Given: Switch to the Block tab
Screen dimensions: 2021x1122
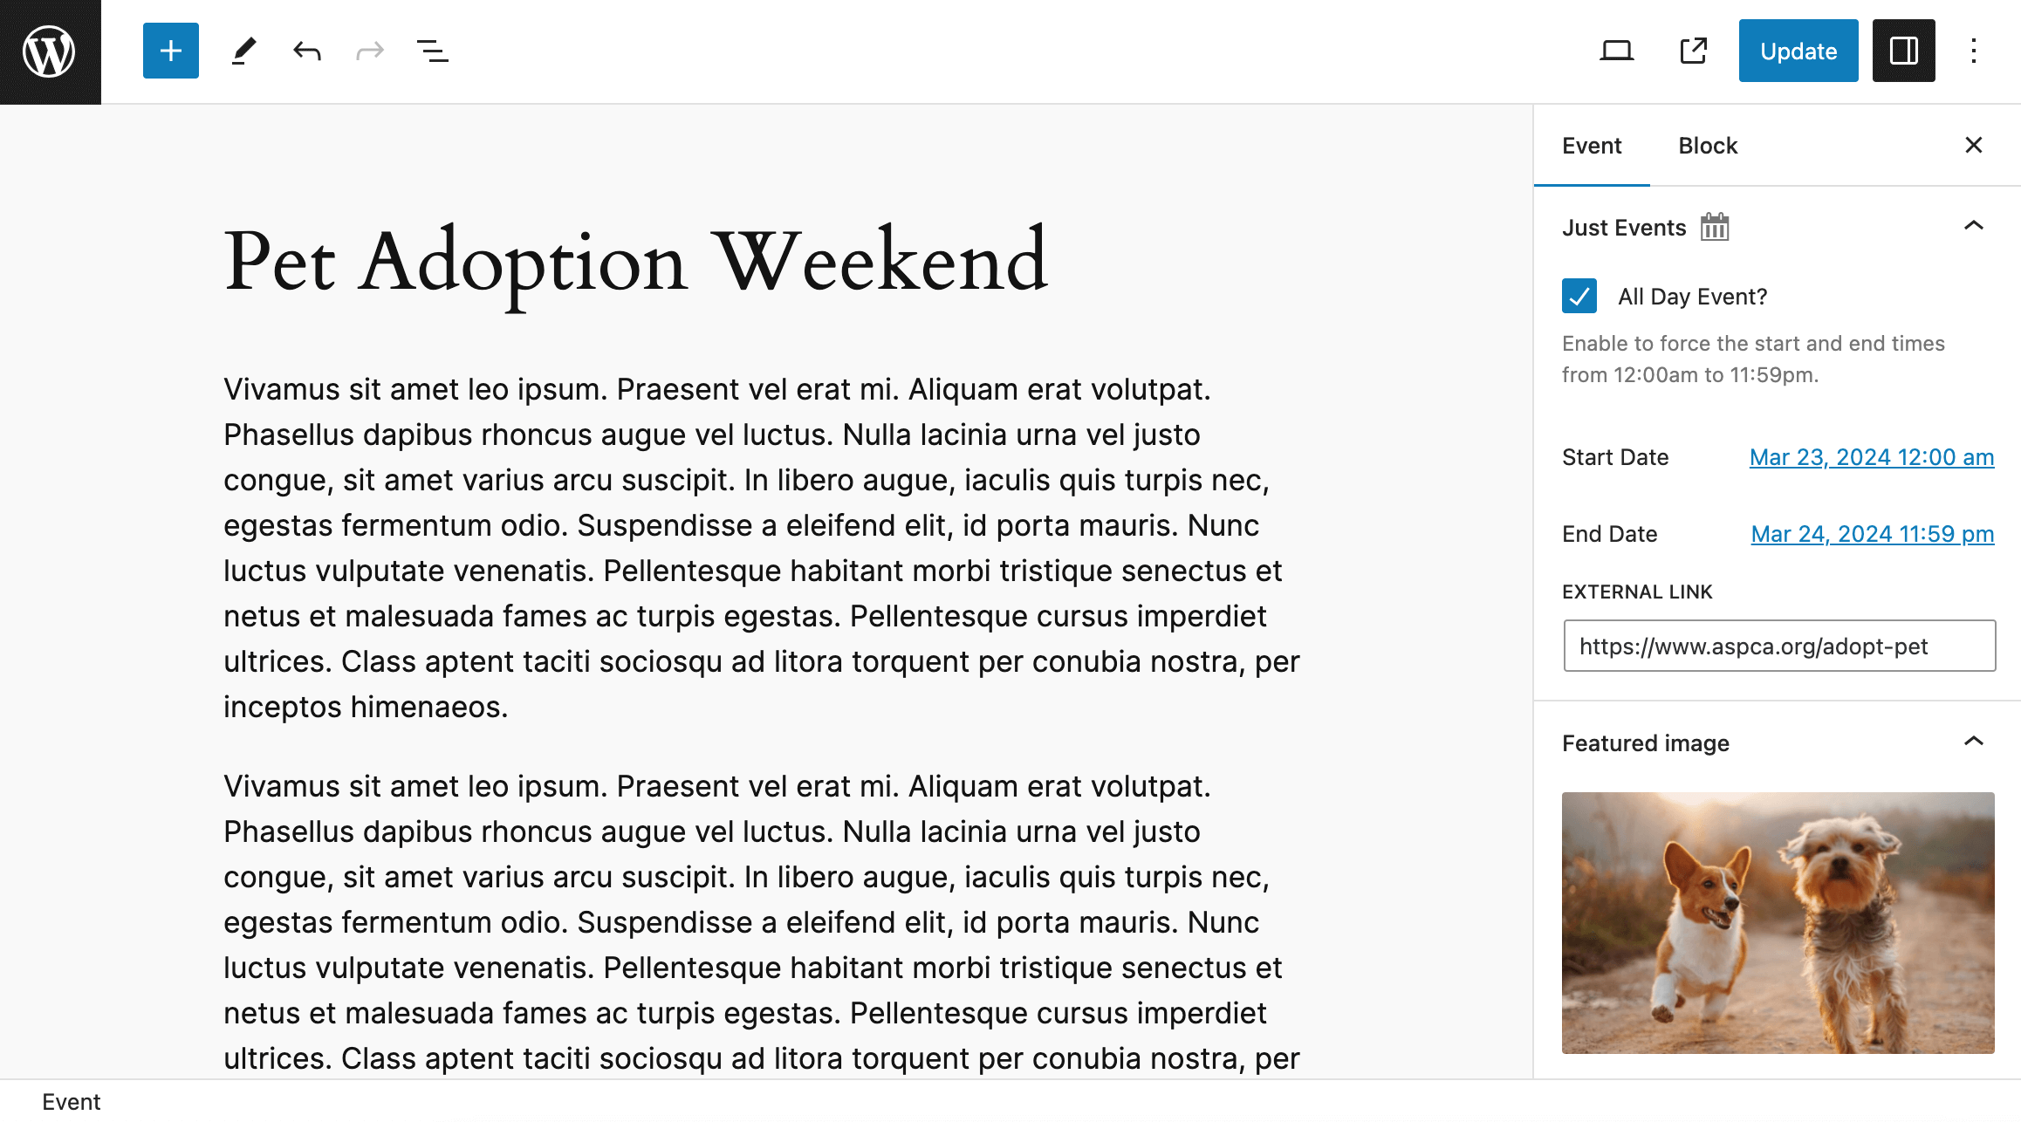Looking at the screenshot, I should pyautogui.click(x=1708, y=145).
